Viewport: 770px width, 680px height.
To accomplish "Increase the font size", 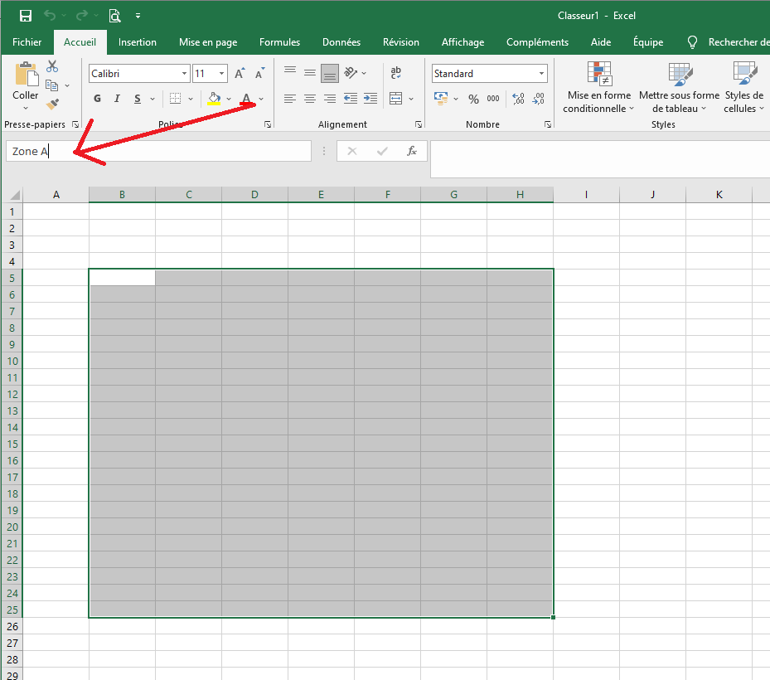I will [x=240, y=74].
